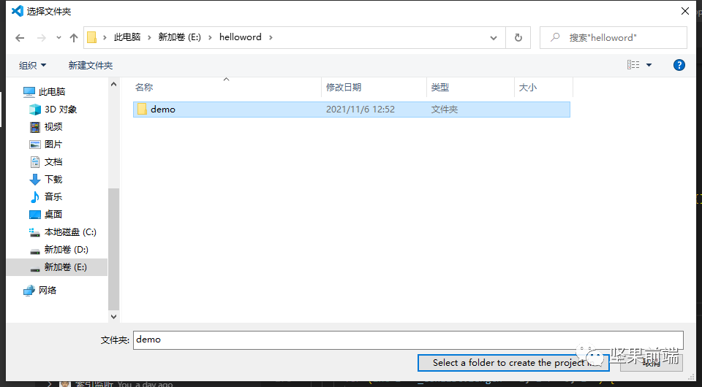Click the 本地磁盘 (C:) drive icon
This screenshot has width=702, height=387.
pyautogui.click(x=35, y=232)
